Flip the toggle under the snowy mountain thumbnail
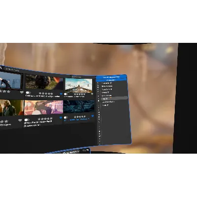This screenshot has width=197, height=197. click(x=66, y=94)
